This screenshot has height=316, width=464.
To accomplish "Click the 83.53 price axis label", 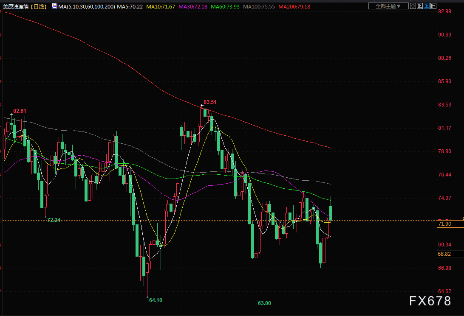I will tap(444, 104).
